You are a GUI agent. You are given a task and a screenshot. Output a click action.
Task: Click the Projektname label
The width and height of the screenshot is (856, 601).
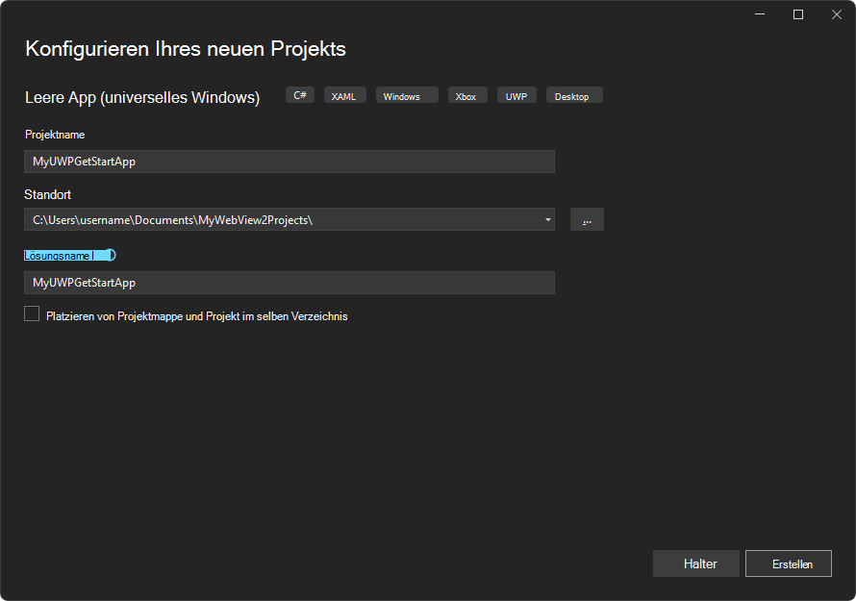click(55, 135)
